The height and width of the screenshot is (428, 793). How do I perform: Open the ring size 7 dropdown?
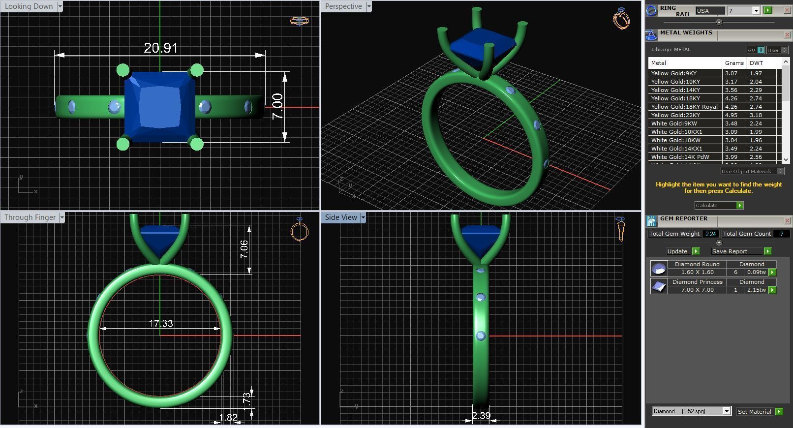[x=756, y=11]
